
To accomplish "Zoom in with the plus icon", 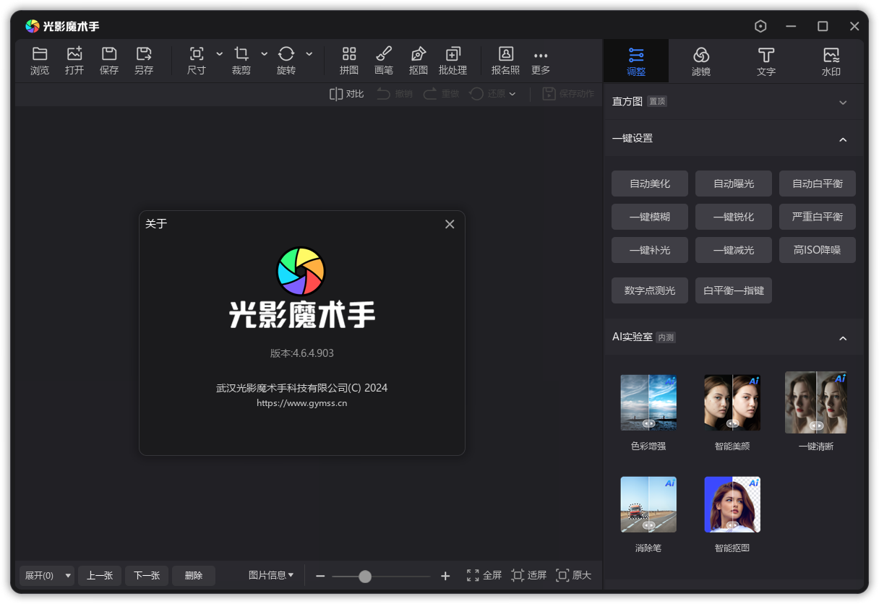I will [x=445, y=576].
